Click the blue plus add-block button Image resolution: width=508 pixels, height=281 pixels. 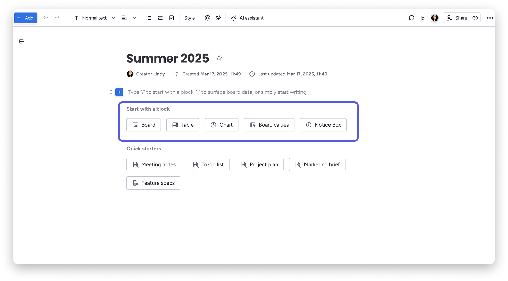point(119,92)
